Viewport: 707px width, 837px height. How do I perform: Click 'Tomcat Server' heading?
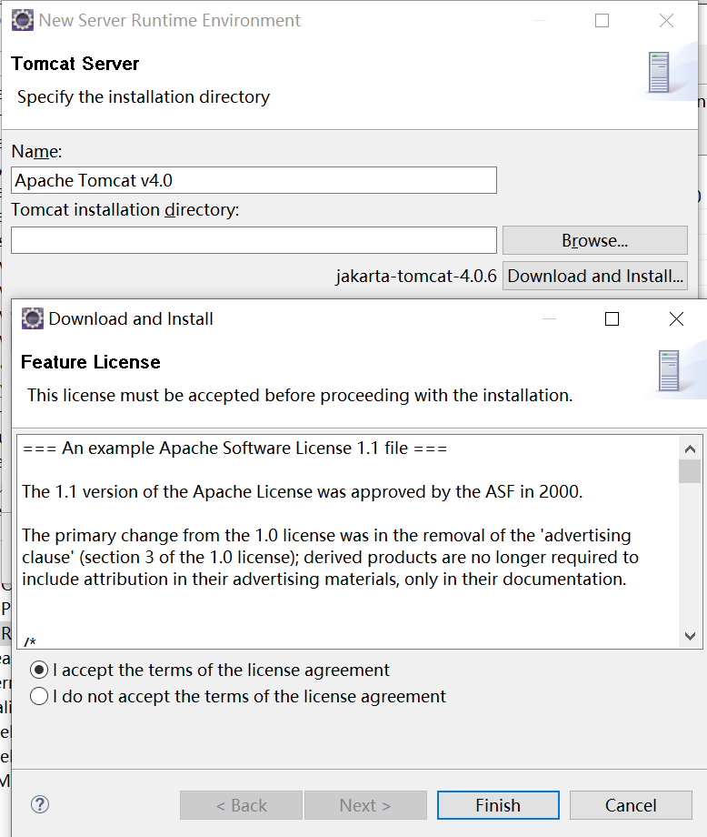pos(75,64)
